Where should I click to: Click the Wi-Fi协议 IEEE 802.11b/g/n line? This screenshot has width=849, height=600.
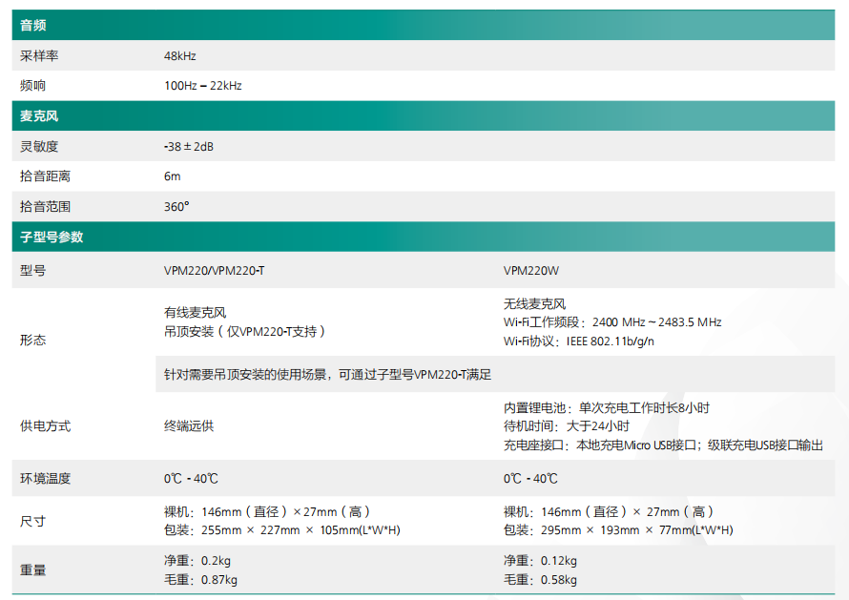point(579,341)
